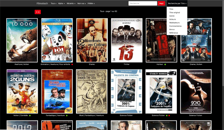Open 20 000 Lieues sous les Mers cover

pos(57,92)
